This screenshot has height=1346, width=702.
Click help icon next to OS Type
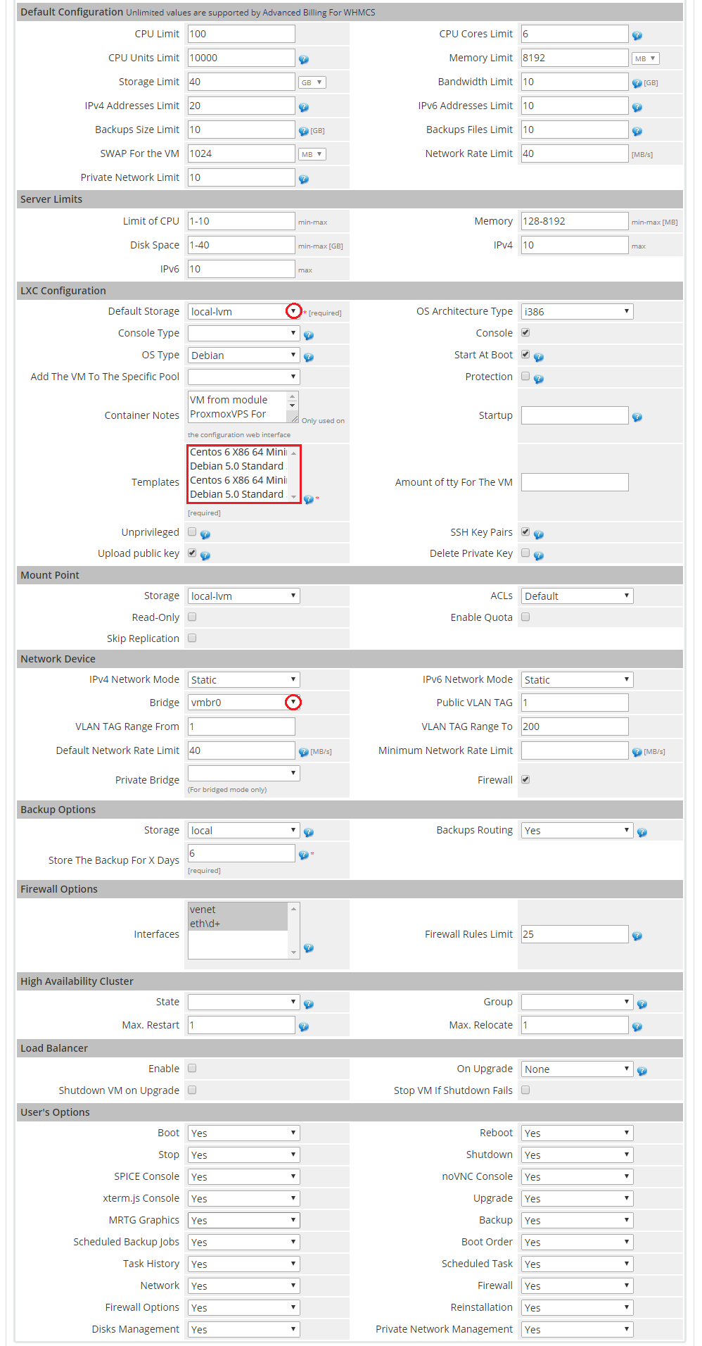(308, 357)
